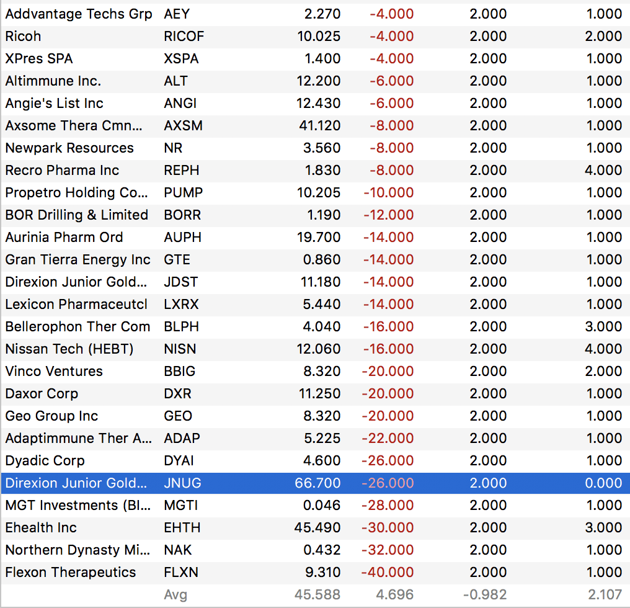
Task: Click the -0.982 average value
Action: pyautogui.click(x=484, y=595)
